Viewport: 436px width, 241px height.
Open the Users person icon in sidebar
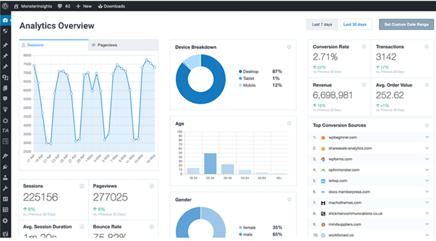(5, 177)
